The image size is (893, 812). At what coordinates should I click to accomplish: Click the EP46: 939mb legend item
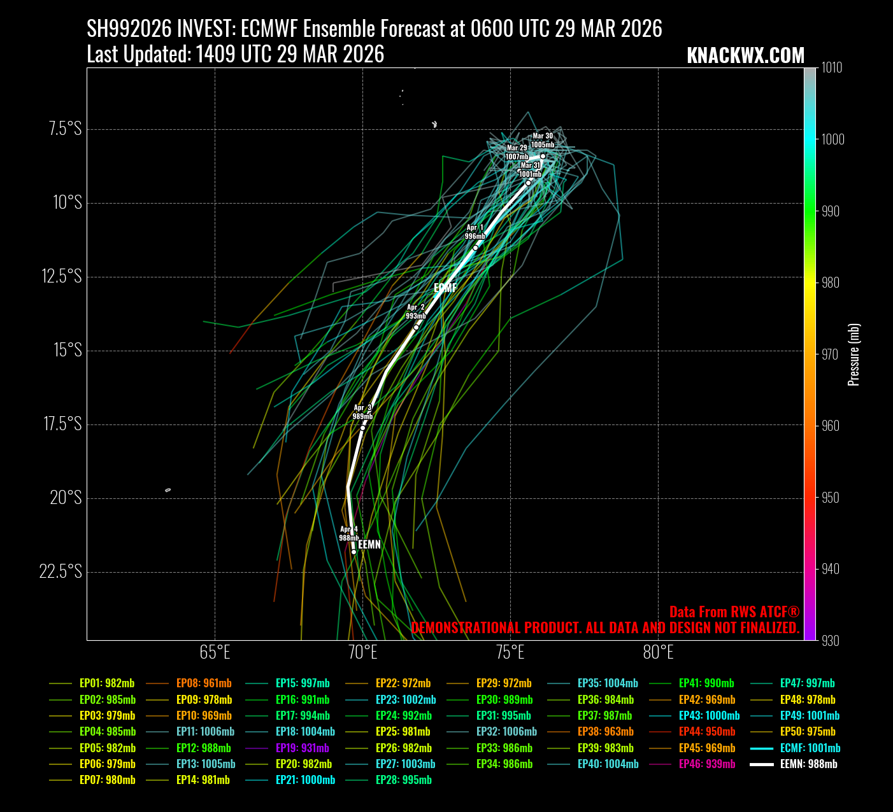tap(706, 764)
